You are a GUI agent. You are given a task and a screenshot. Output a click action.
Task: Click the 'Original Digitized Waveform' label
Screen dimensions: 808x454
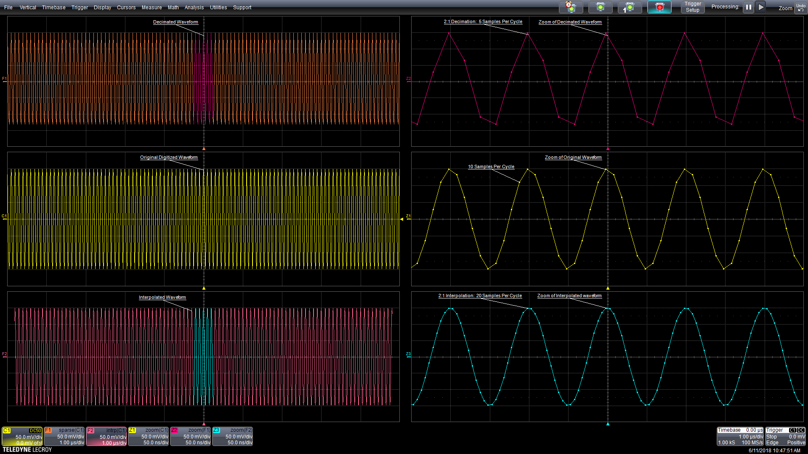[x=169, y=157]
